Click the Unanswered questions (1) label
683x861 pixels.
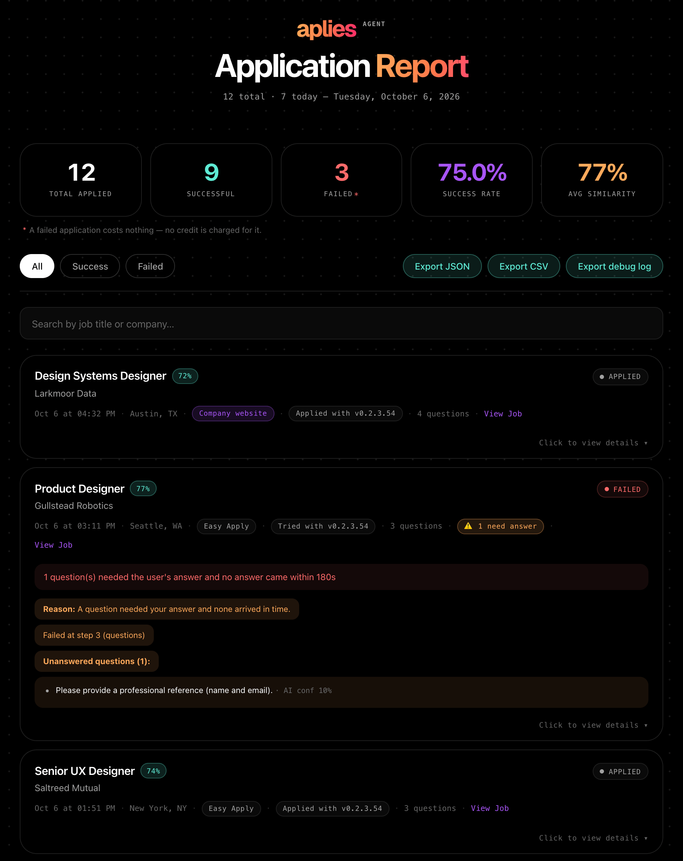tap(97, 661)
